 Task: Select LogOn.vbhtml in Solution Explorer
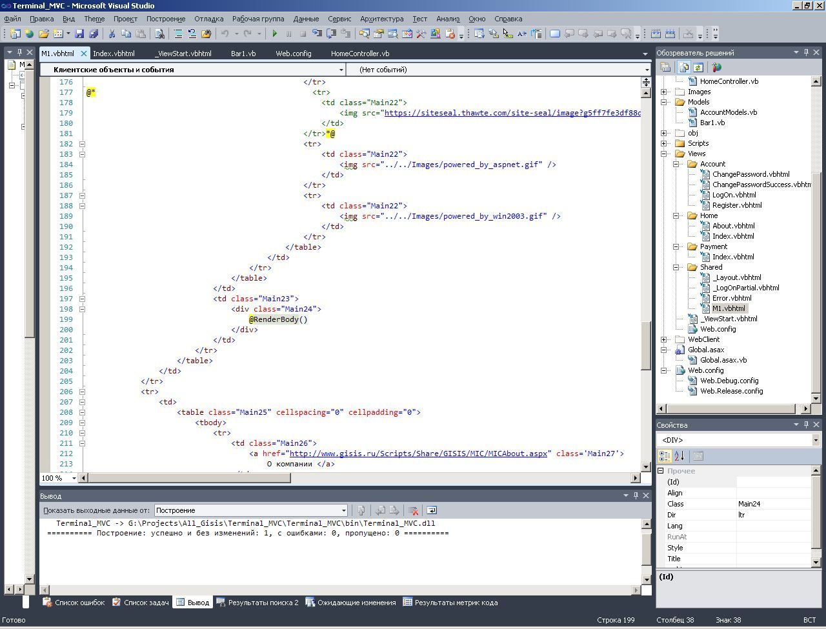(734, 195)
